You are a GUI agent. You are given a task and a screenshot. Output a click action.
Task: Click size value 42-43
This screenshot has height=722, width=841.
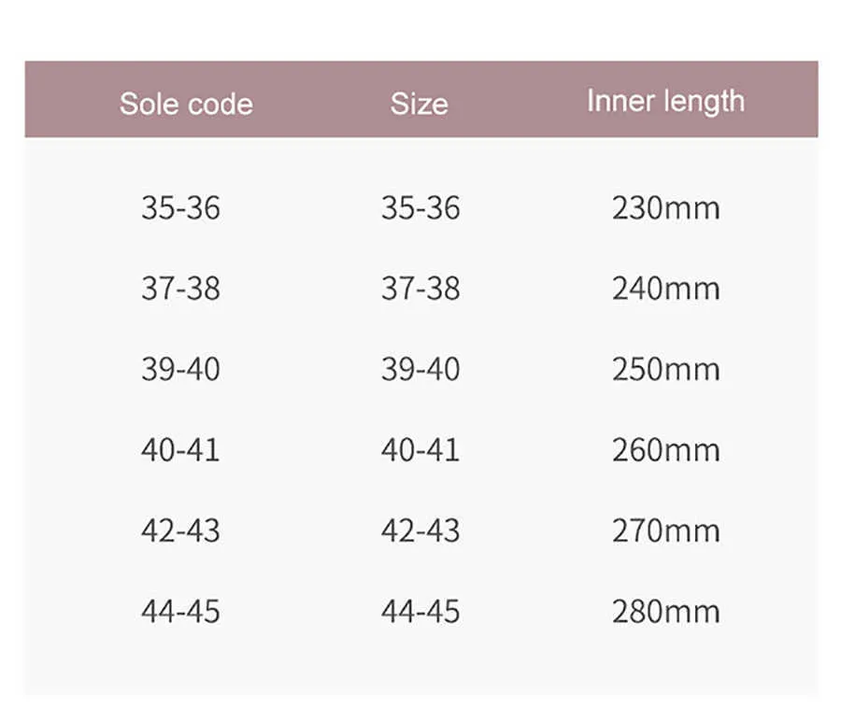coord(420,531)
